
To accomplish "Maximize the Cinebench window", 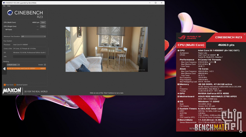I will tap(156, 3).
